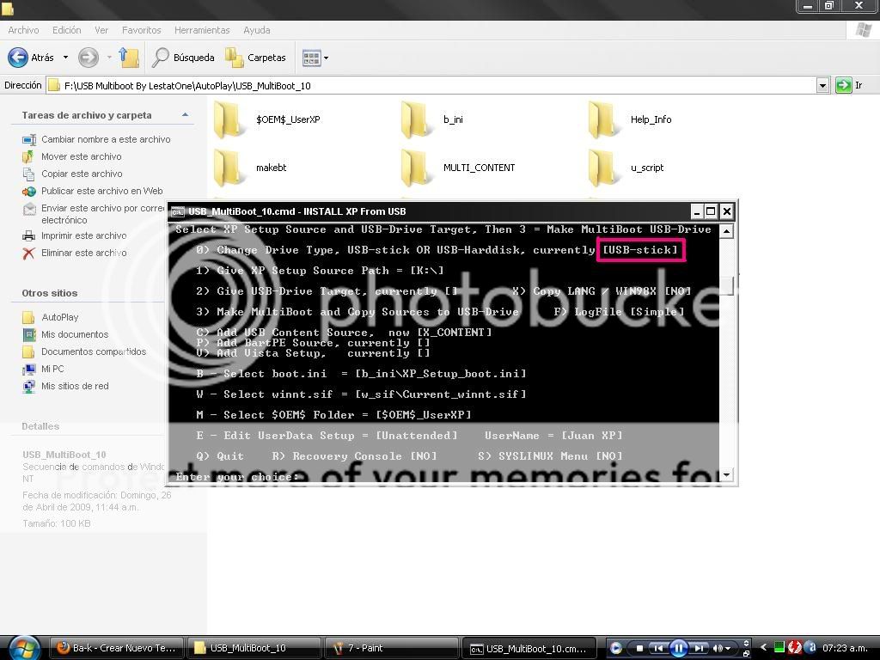Open the Windows Start menu orb

coord(23,649)
